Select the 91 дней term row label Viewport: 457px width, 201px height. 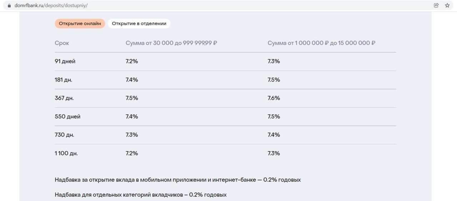[x=65, y=61]
